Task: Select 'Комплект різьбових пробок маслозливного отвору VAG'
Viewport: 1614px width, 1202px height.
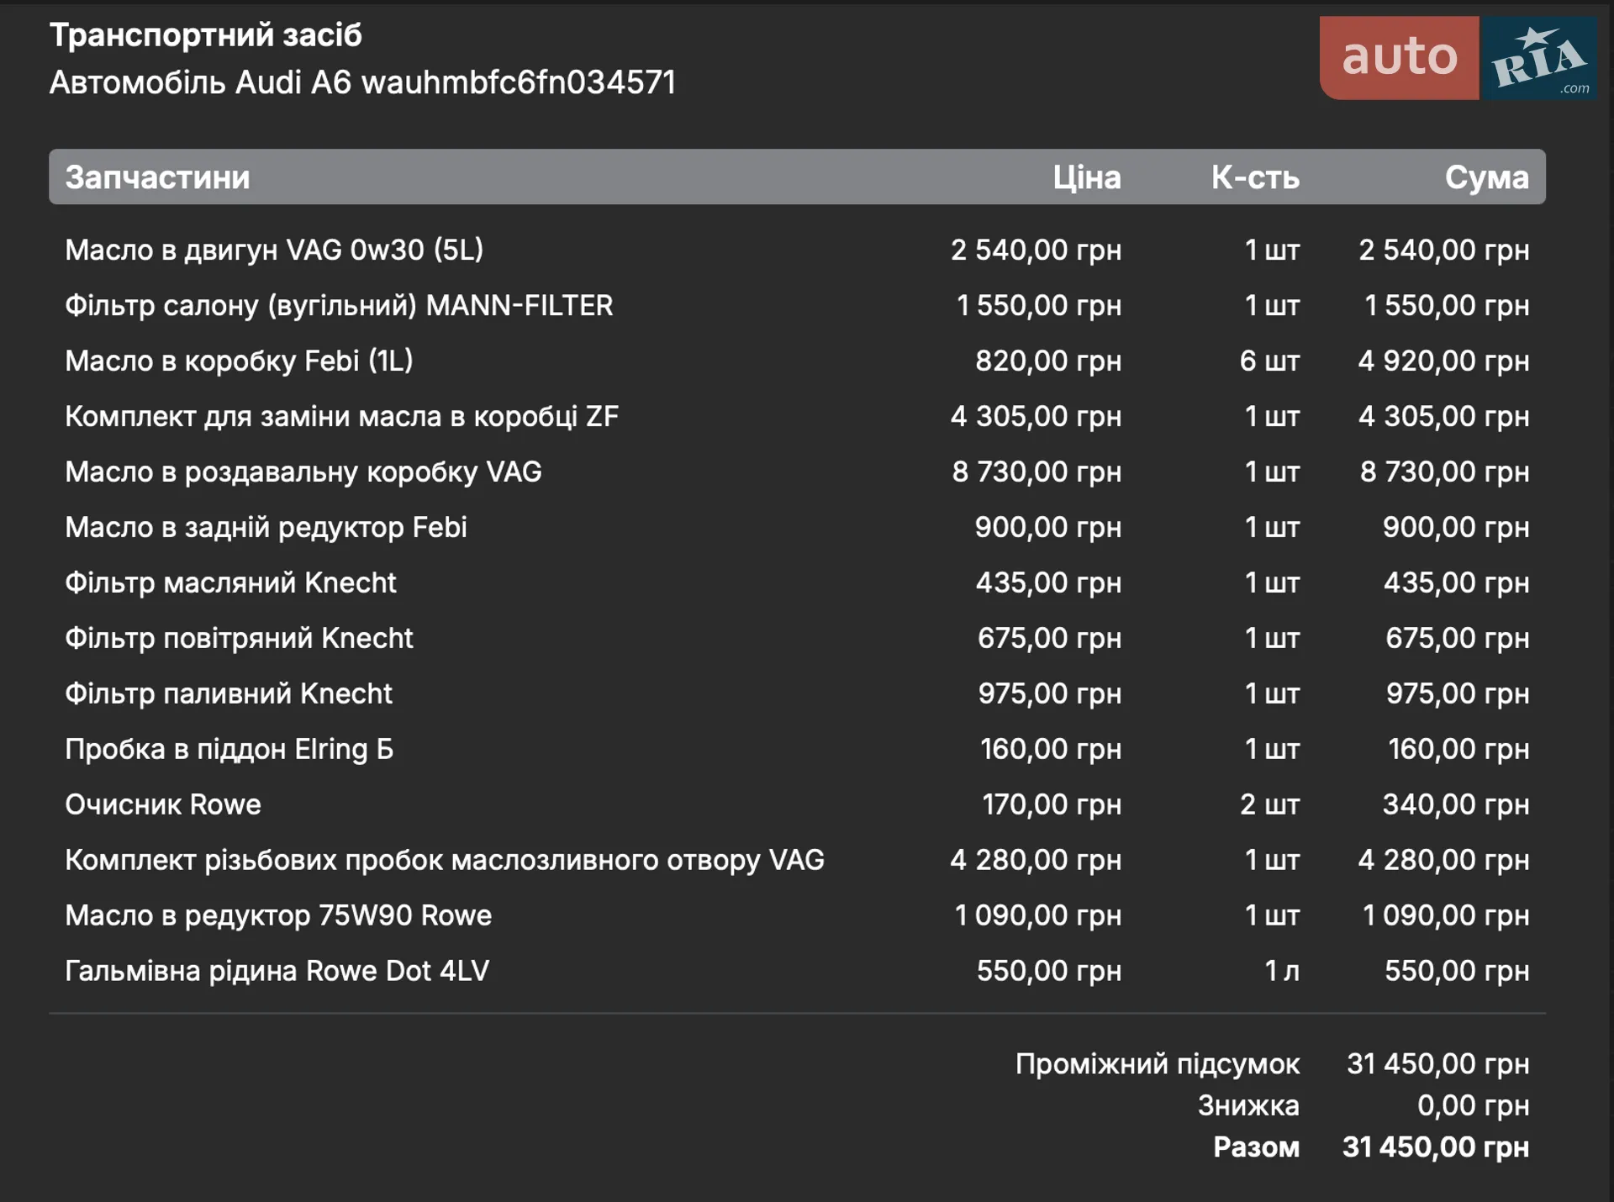Action: point(445,860)
